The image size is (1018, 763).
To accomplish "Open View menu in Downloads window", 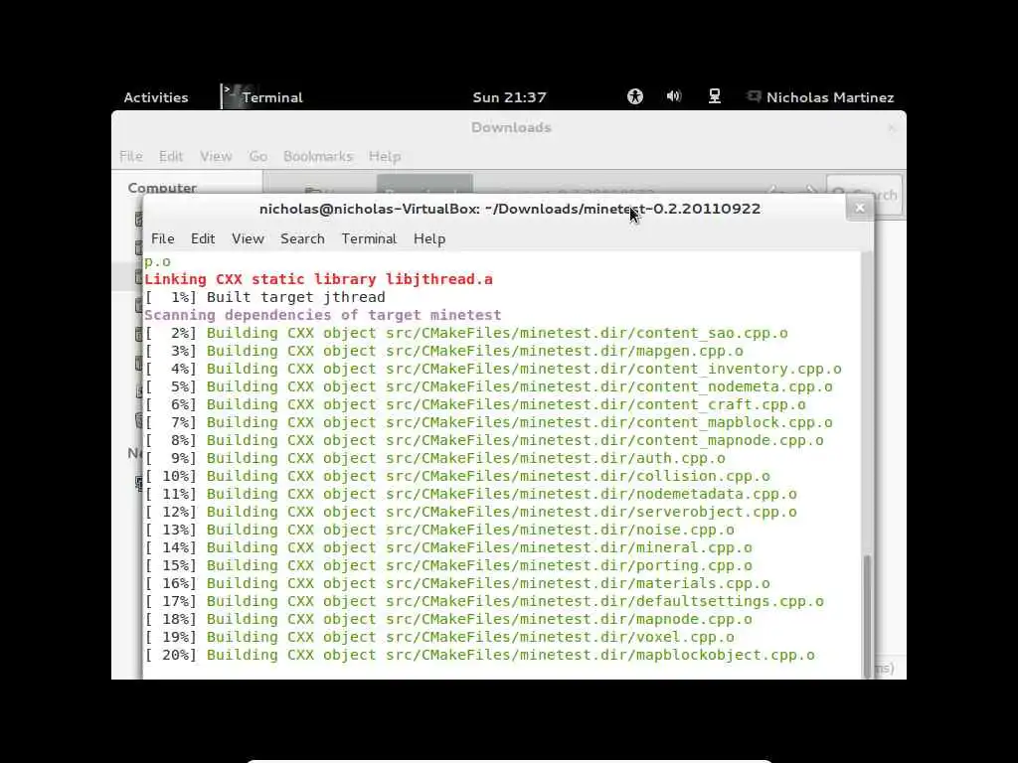I will (x=216, y=156).
